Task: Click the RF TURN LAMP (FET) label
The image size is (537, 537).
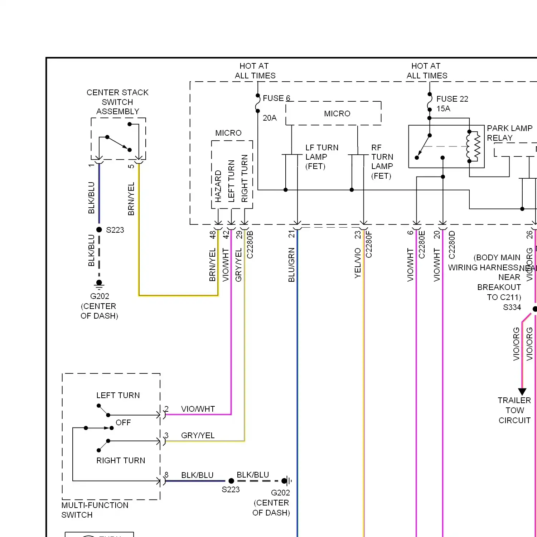Action: click(x=382, y=162)
